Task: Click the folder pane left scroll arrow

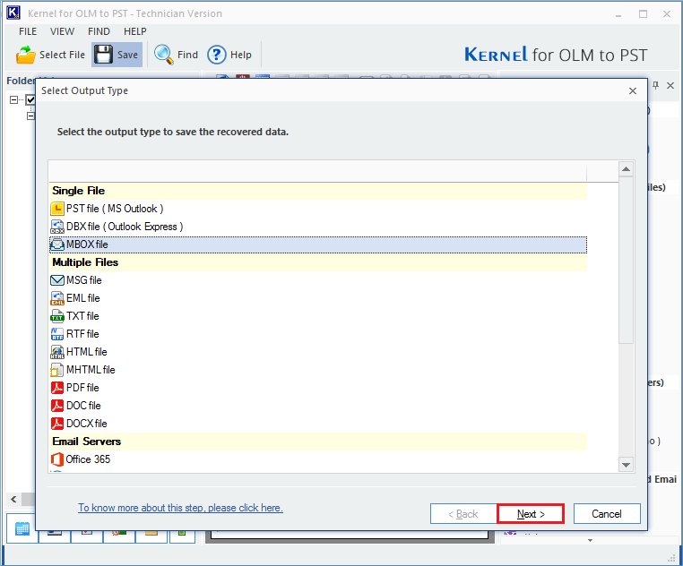Action: pyautogui.click(x=14, y=499)
